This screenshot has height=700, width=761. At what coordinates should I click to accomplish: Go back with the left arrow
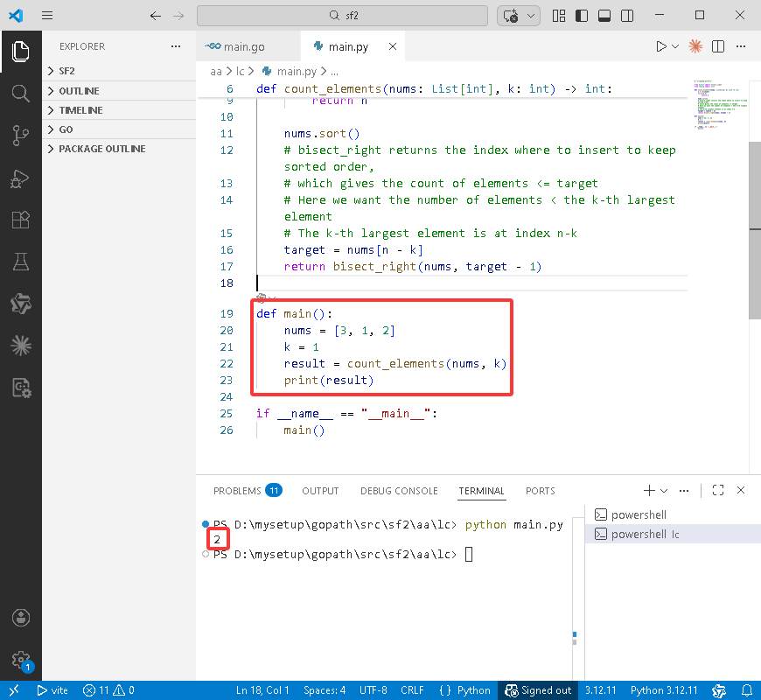(x=156, y=16)
